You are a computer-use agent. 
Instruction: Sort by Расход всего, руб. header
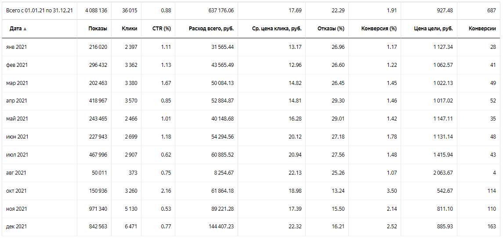tap(211, 29)
